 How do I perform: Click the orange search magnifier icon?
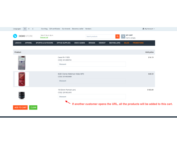(117, 36)
